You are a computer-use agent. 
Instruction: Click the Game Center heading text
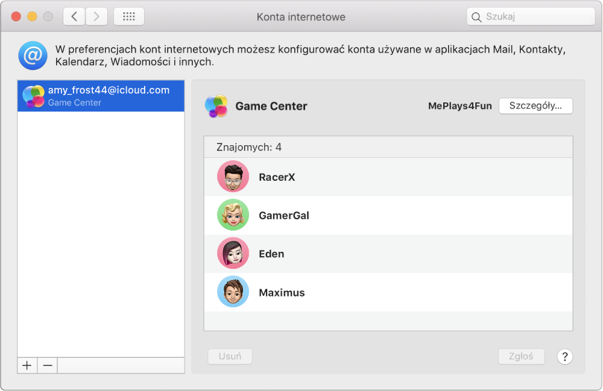click(271, 106)
